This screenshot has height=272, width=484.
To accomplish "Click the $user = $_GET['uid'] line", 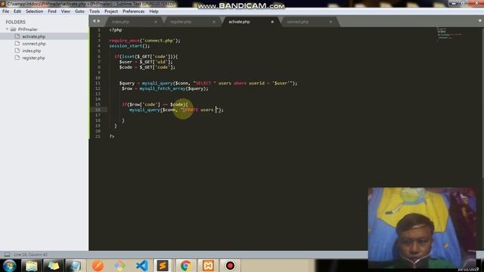I will [146, 62].
